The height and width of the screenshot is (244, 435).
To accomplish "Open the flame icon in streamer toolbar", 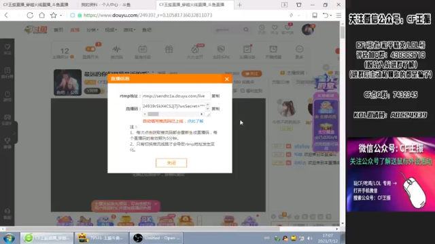I will pyautogui.click(x=195, y=52).
